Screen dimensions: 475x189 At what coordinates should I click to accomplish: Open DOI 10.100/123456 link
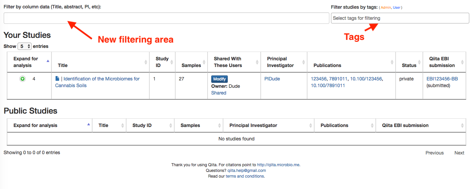[366, 79]
